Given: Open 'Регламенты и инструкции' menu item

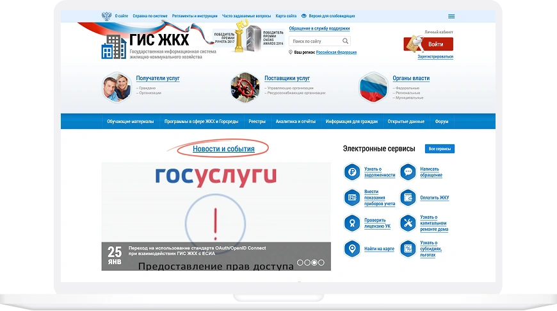Looking at the screenshot, I should coord(195,16).
